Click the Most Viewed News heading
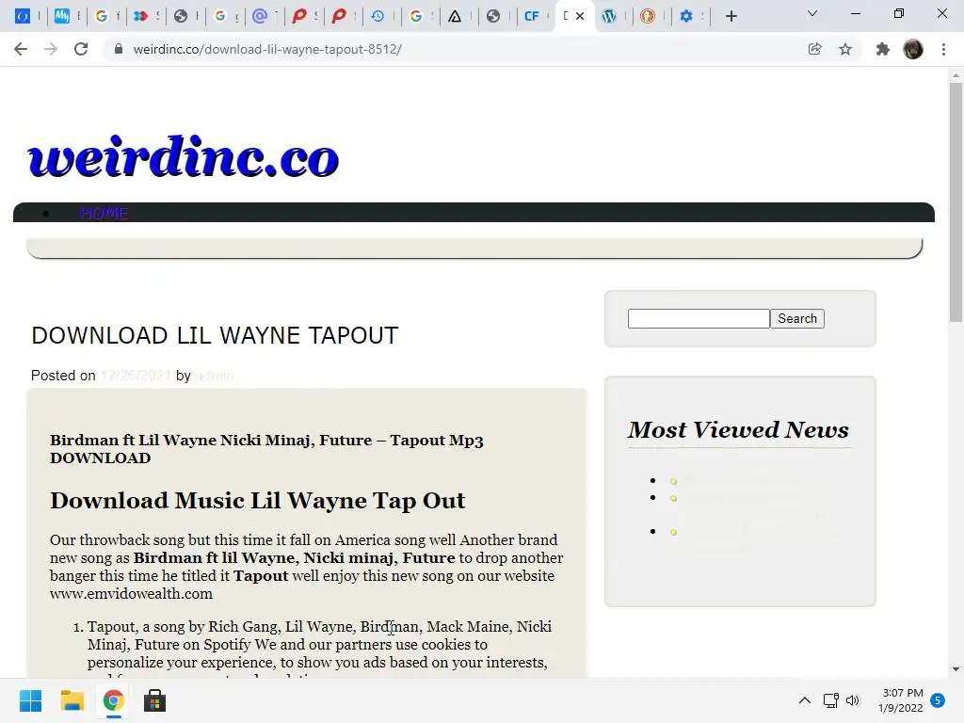Image resolution: width=964 pixels, height=723 pixels. [x=738, y=429]
